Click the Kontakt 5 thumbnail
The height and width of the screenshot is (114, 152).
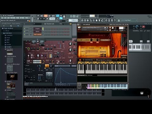point(11,85)
